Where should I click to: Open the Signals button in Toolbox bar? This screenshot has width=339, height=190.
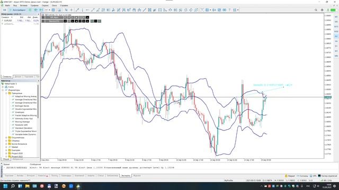click(x=302, y=176)
